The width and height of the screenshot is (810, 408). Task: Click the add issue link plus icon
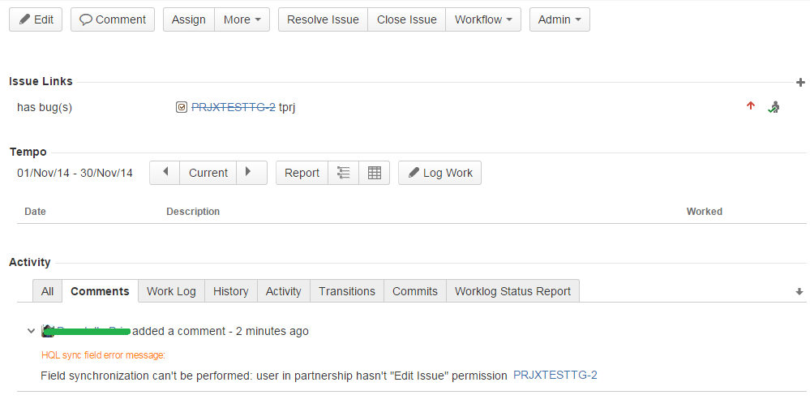click(x=800, y=82)
